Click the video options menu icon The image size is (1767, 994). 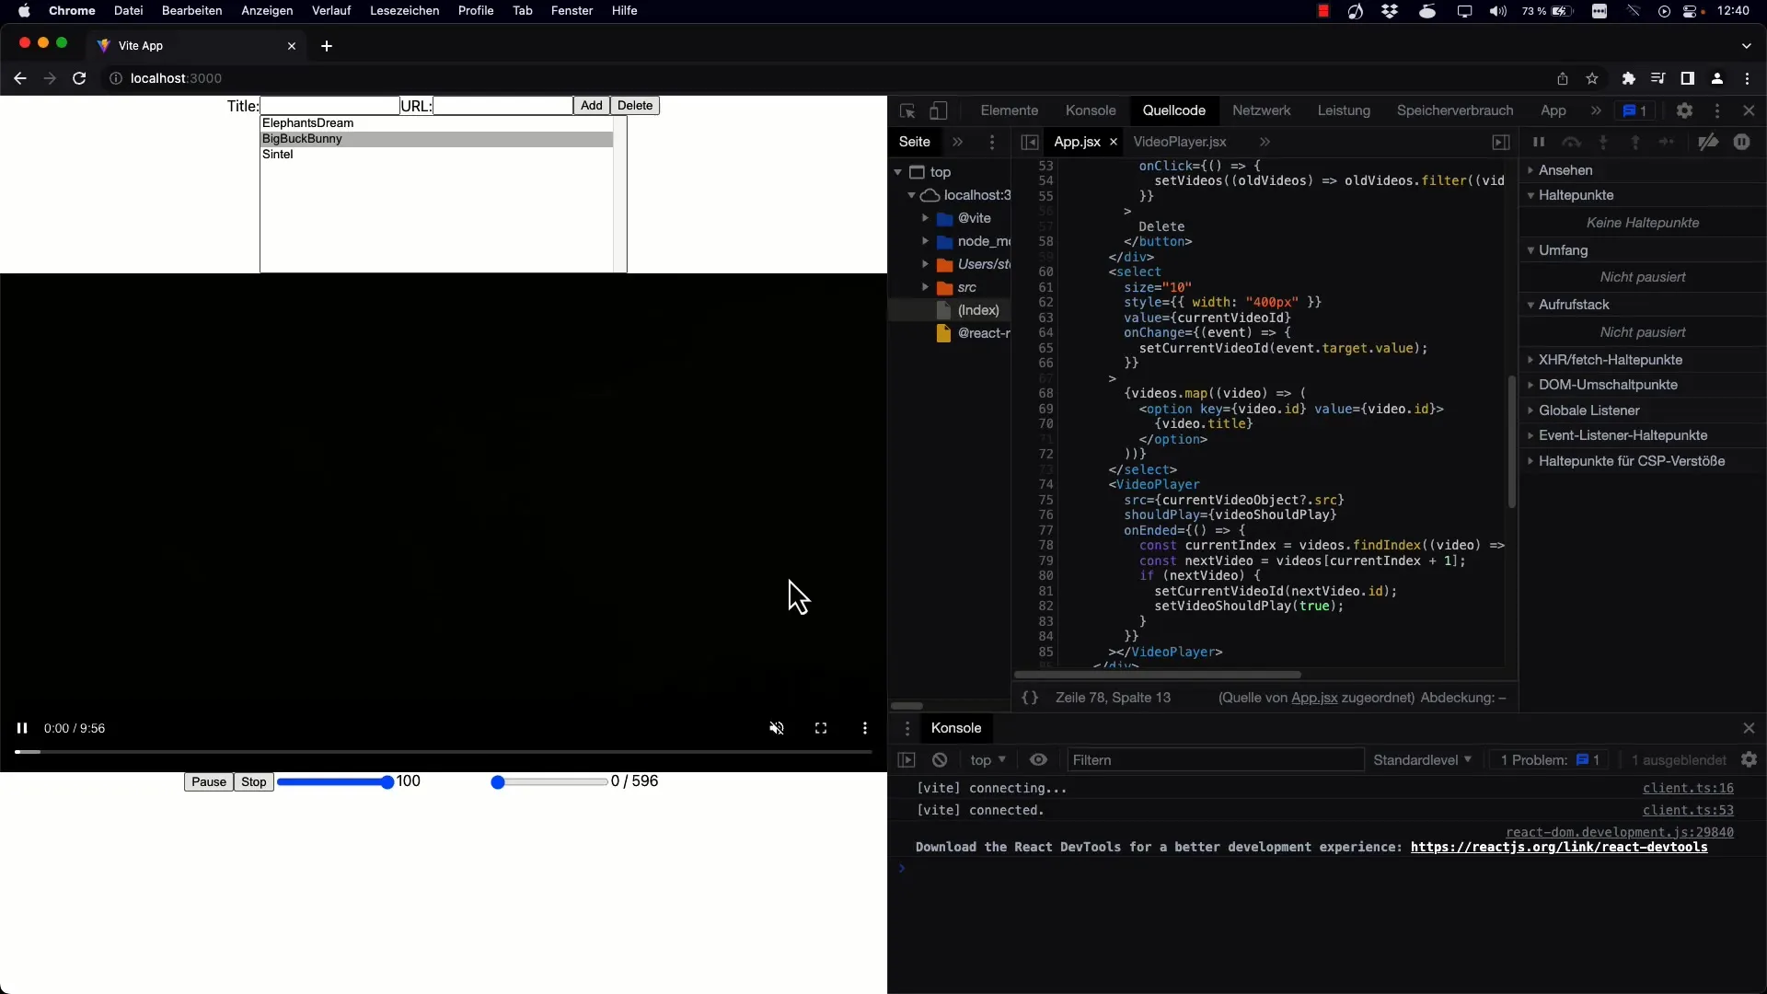point(865,728)
